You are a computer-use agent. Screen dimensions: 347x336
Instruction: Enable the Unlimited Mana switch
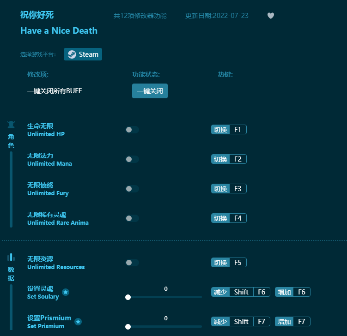[132, 159]
